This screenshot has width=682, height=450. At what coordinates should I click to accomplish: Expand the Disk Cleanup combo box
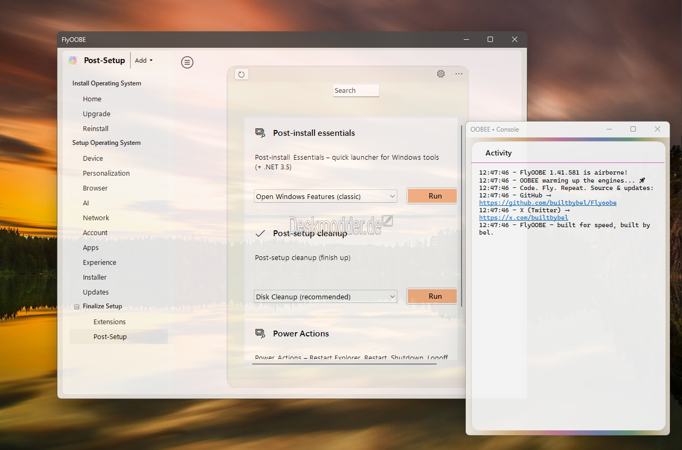point(325,297)
